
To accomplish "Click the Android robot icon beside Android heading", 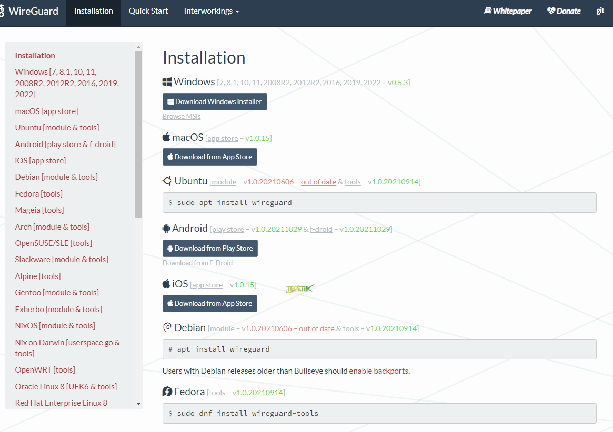I will click(x=166, y=229).
